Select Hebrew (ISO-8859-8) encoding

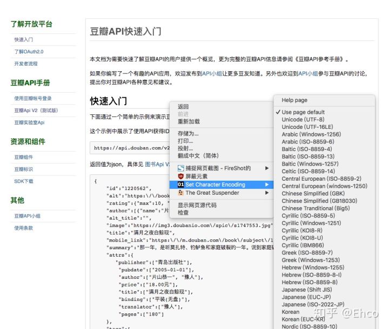310,283
